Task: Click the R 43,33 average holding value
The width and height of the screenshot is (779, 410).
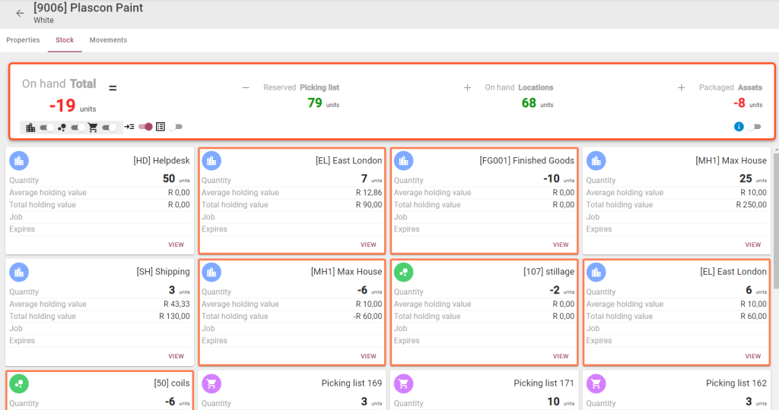Action: [x=176, y=304]
